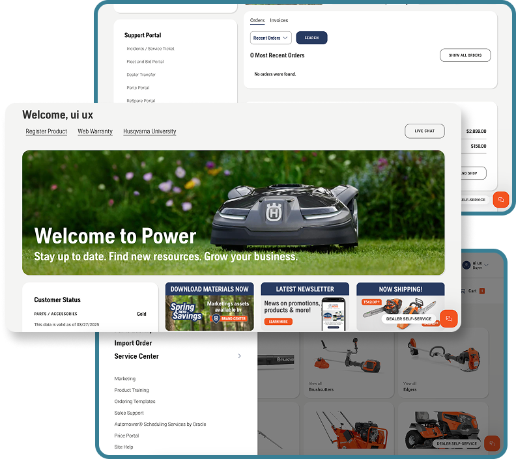This screenshot has width=516, height=459.
Task: Select Service Center in the menu
Action: point(136,356)
